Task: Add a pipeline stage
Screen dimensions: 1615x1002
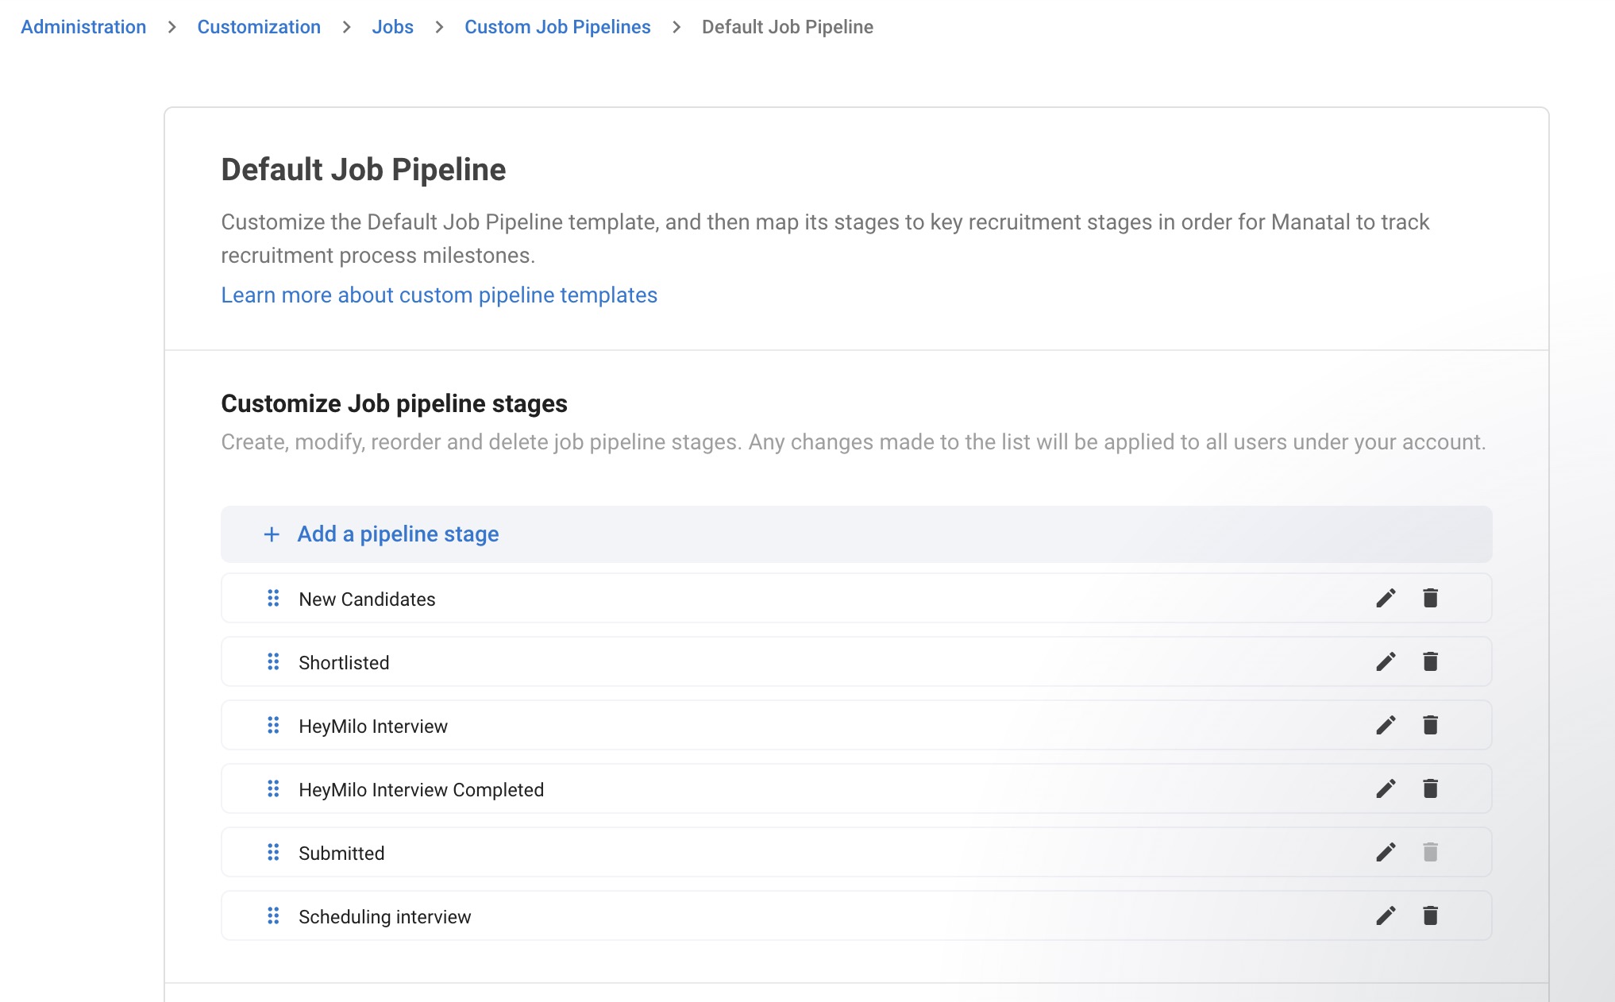Action: (x=398, y=534)
